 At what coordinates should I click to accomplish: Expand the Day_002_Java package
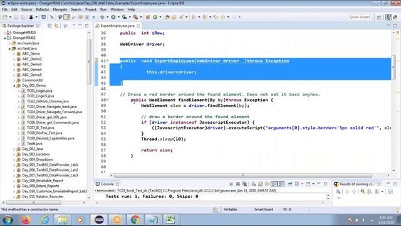coord(14,149)
